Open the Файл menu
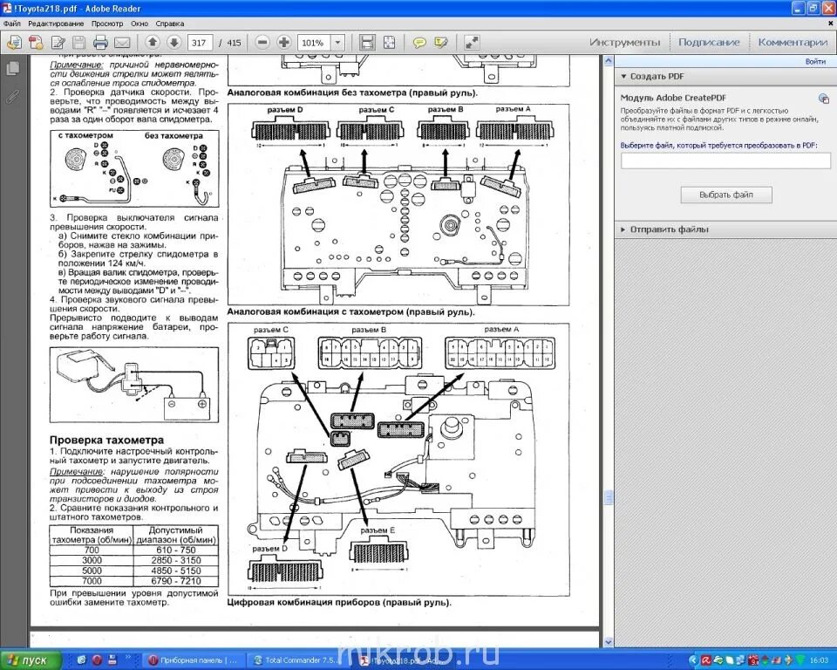The image size is (837, 670). (11, 24)
